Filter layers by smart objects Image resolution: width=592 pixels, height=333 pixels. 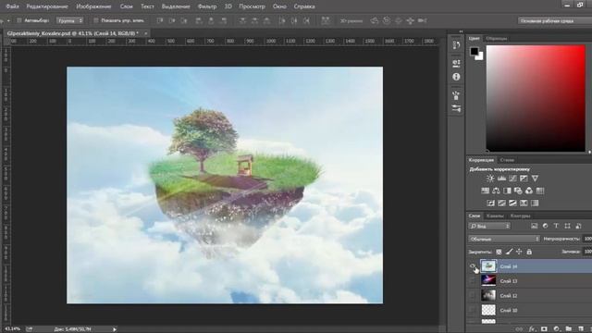[x=578, y=226]
